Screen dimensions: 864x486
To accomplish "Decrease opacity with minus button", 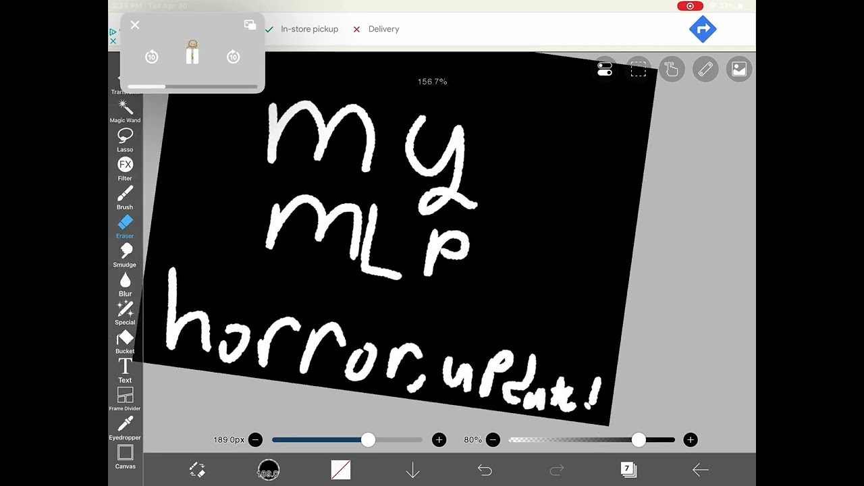I will tap(493, 440).
